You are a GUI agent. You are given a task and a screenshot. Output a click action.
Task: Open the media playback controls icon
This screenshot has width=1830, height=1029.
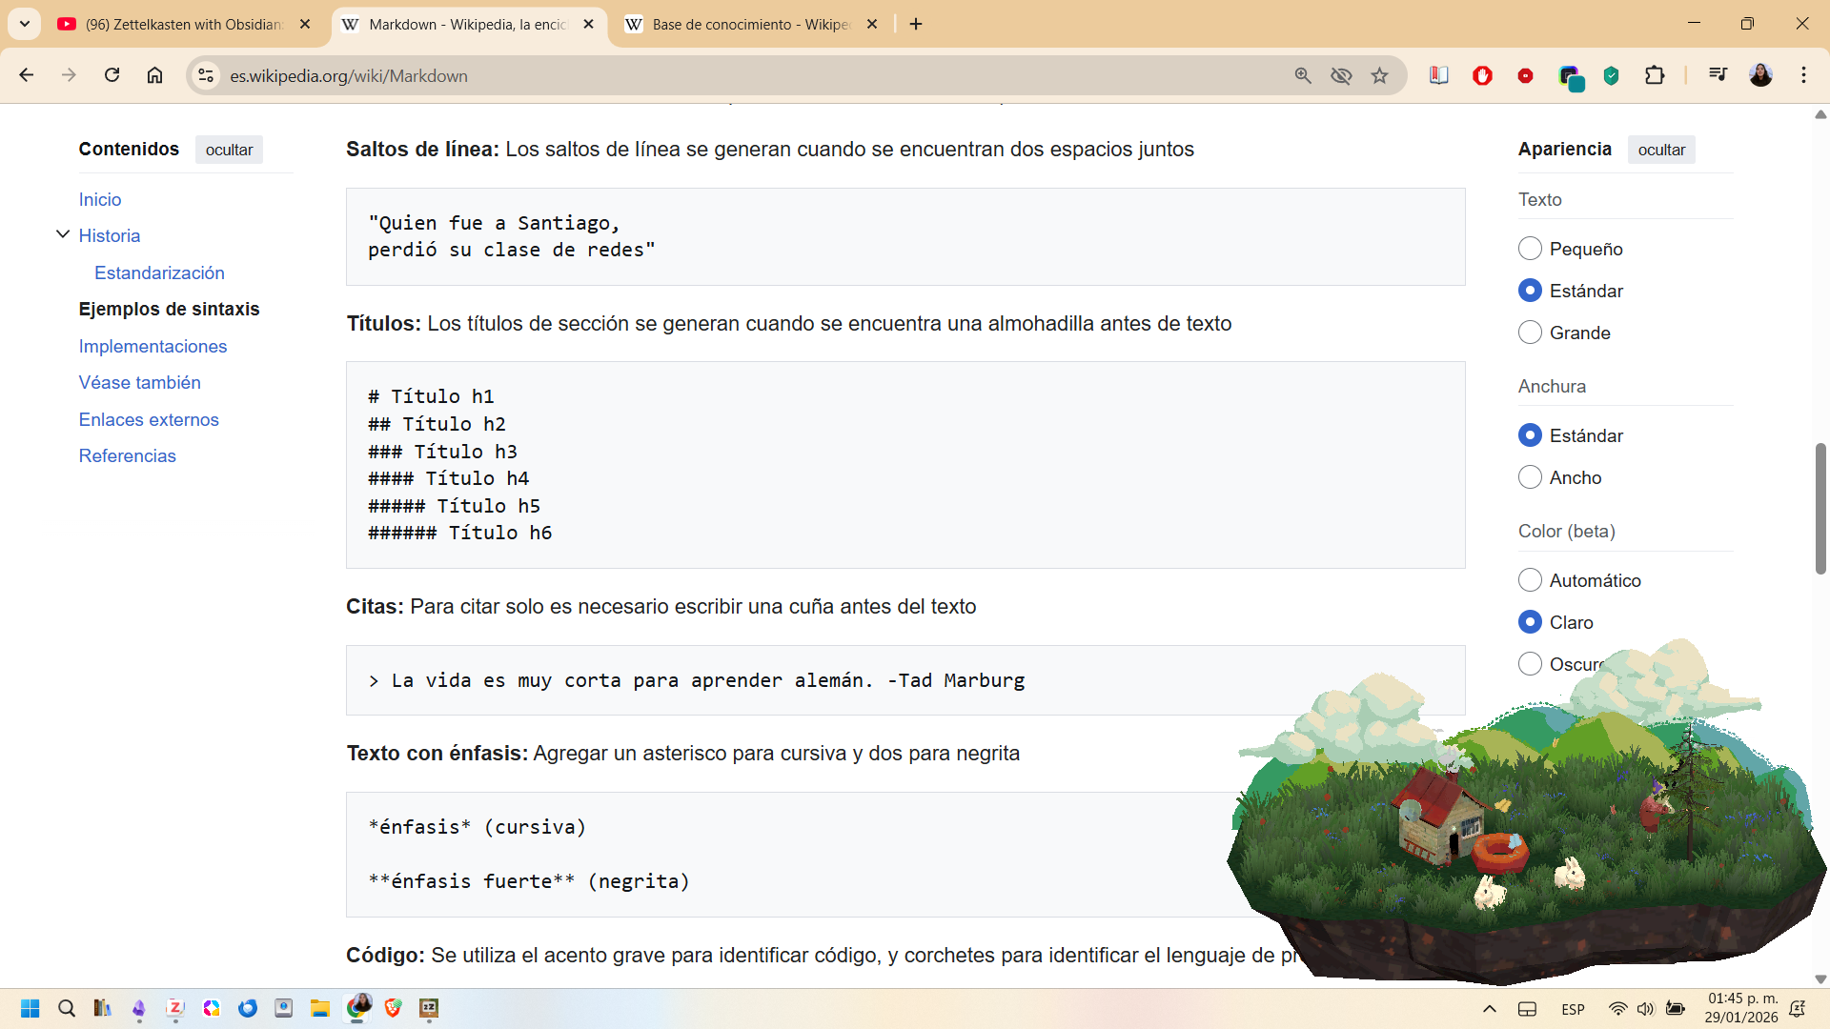coord(1717,75)
